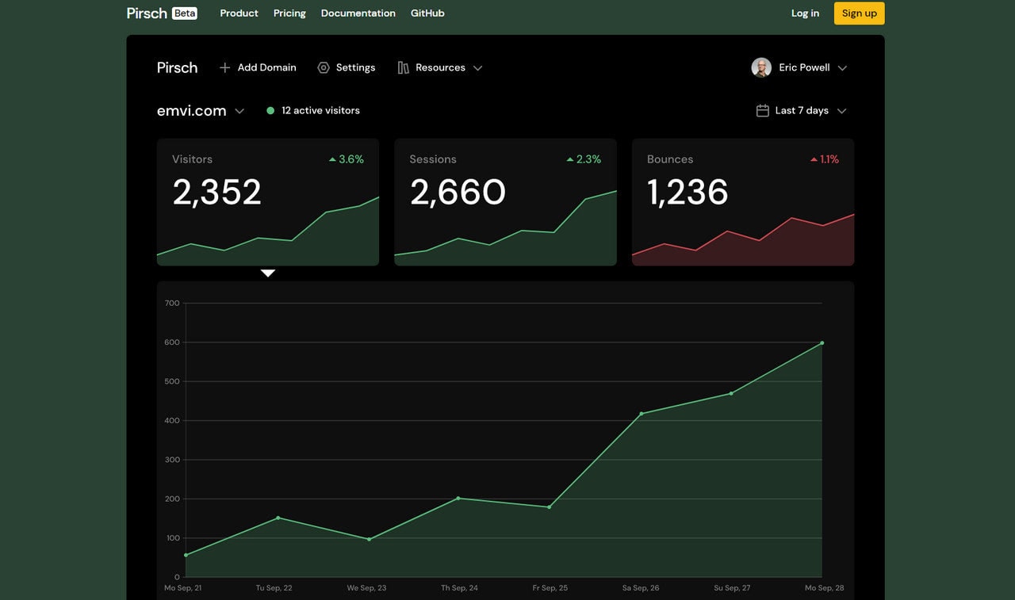Click the 2,352 visitors count
Image resolution: width=1015 pixels, height=600 pixels.
[216, 193]
